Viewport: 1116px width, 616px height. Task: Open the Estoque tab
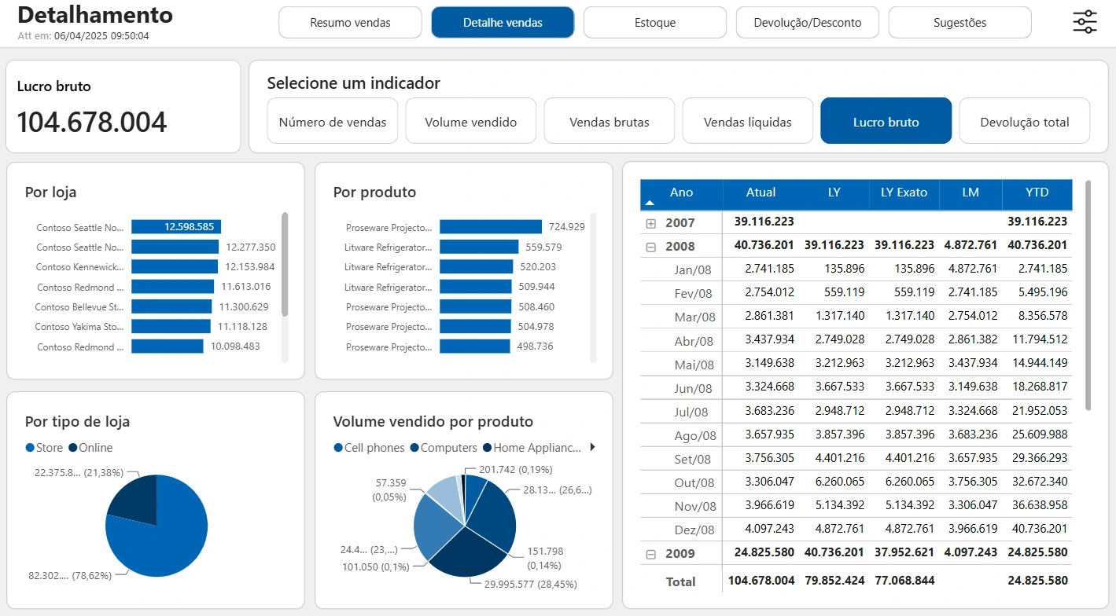(x=655, y=23)
